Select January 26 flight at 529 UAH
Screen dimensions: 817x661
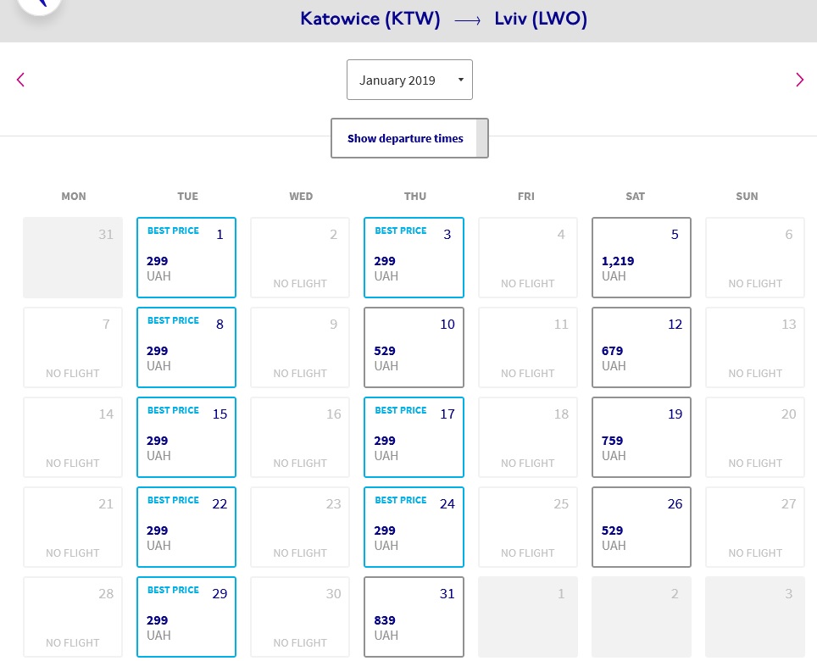[x=642, y=527]
